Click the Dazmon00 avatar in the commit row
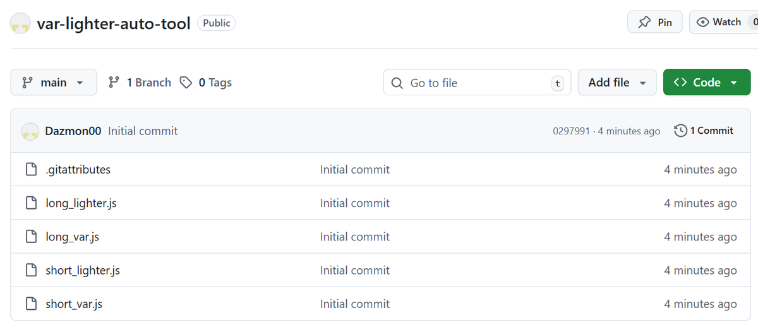The width and height of the screenshot is (758, 325). (30, 131)
